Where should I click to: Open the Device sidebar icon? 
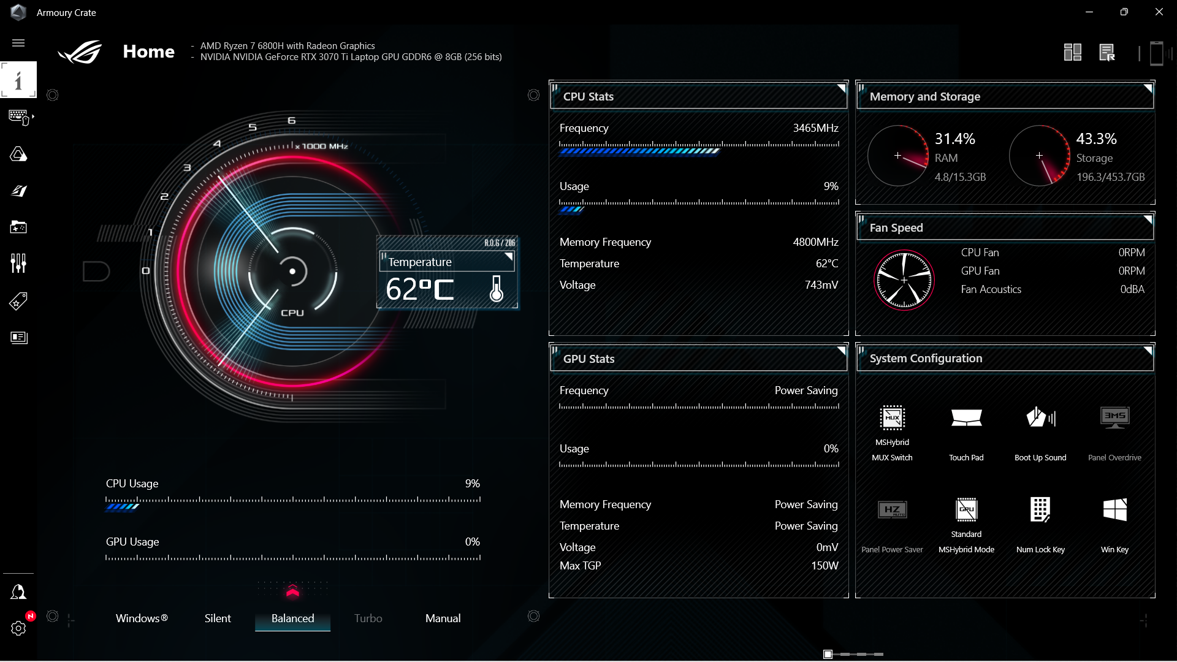click(19, 116)
